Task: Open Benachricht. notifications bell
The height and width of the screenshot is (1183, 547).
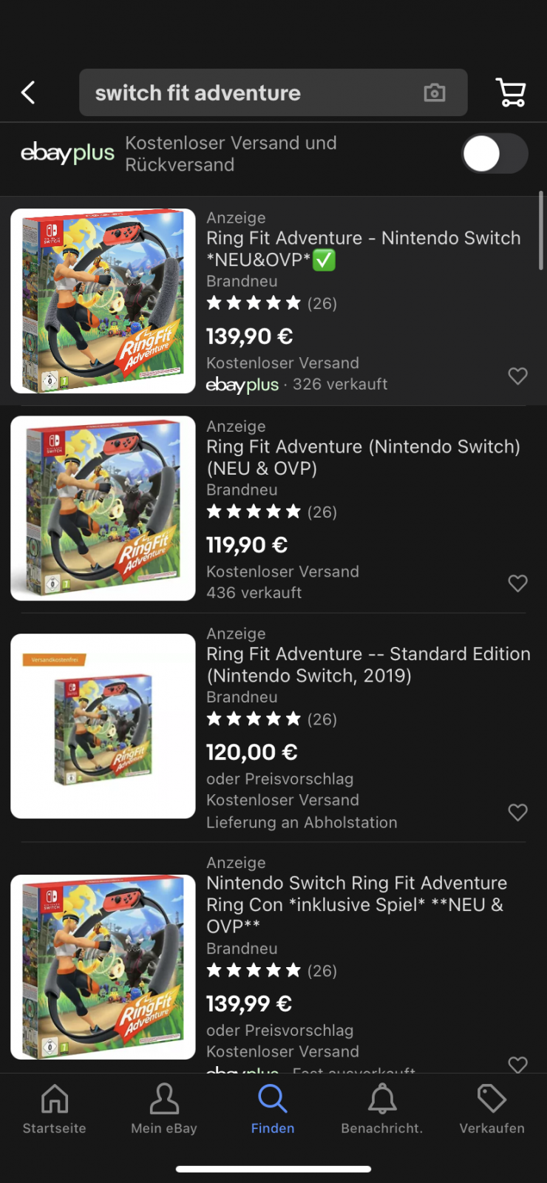Action: 382,1108
